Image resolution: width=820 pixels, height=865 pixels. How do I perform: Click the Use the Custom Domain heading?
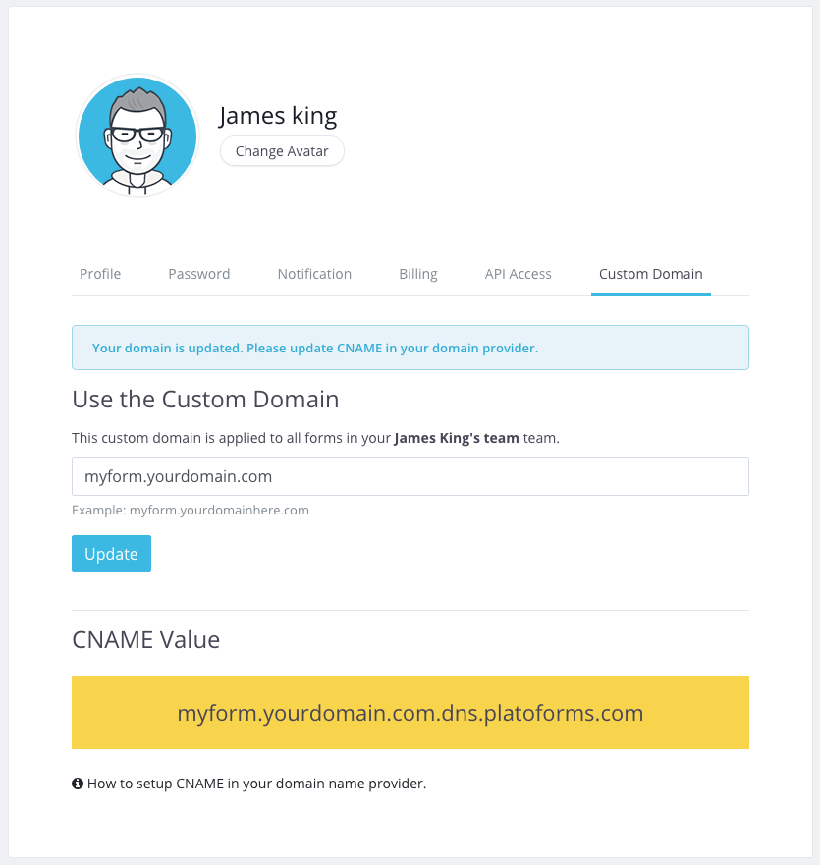(205, 400)
